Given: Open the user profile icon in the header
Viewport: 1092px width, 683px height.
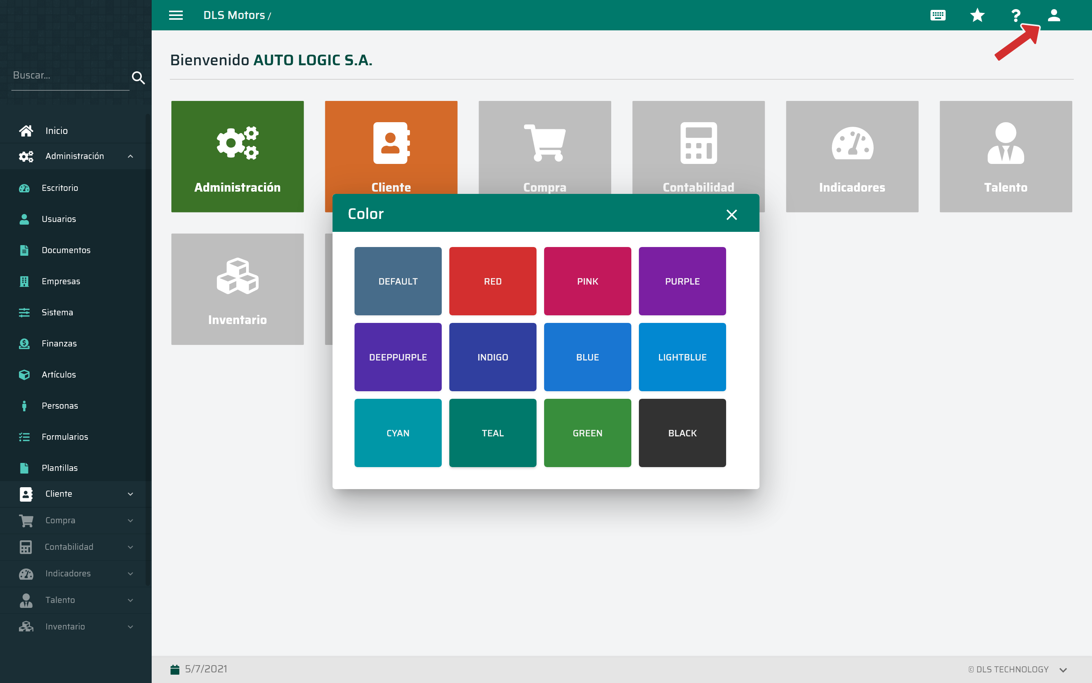Looking at the screenshot, I should click(1054, 15).
